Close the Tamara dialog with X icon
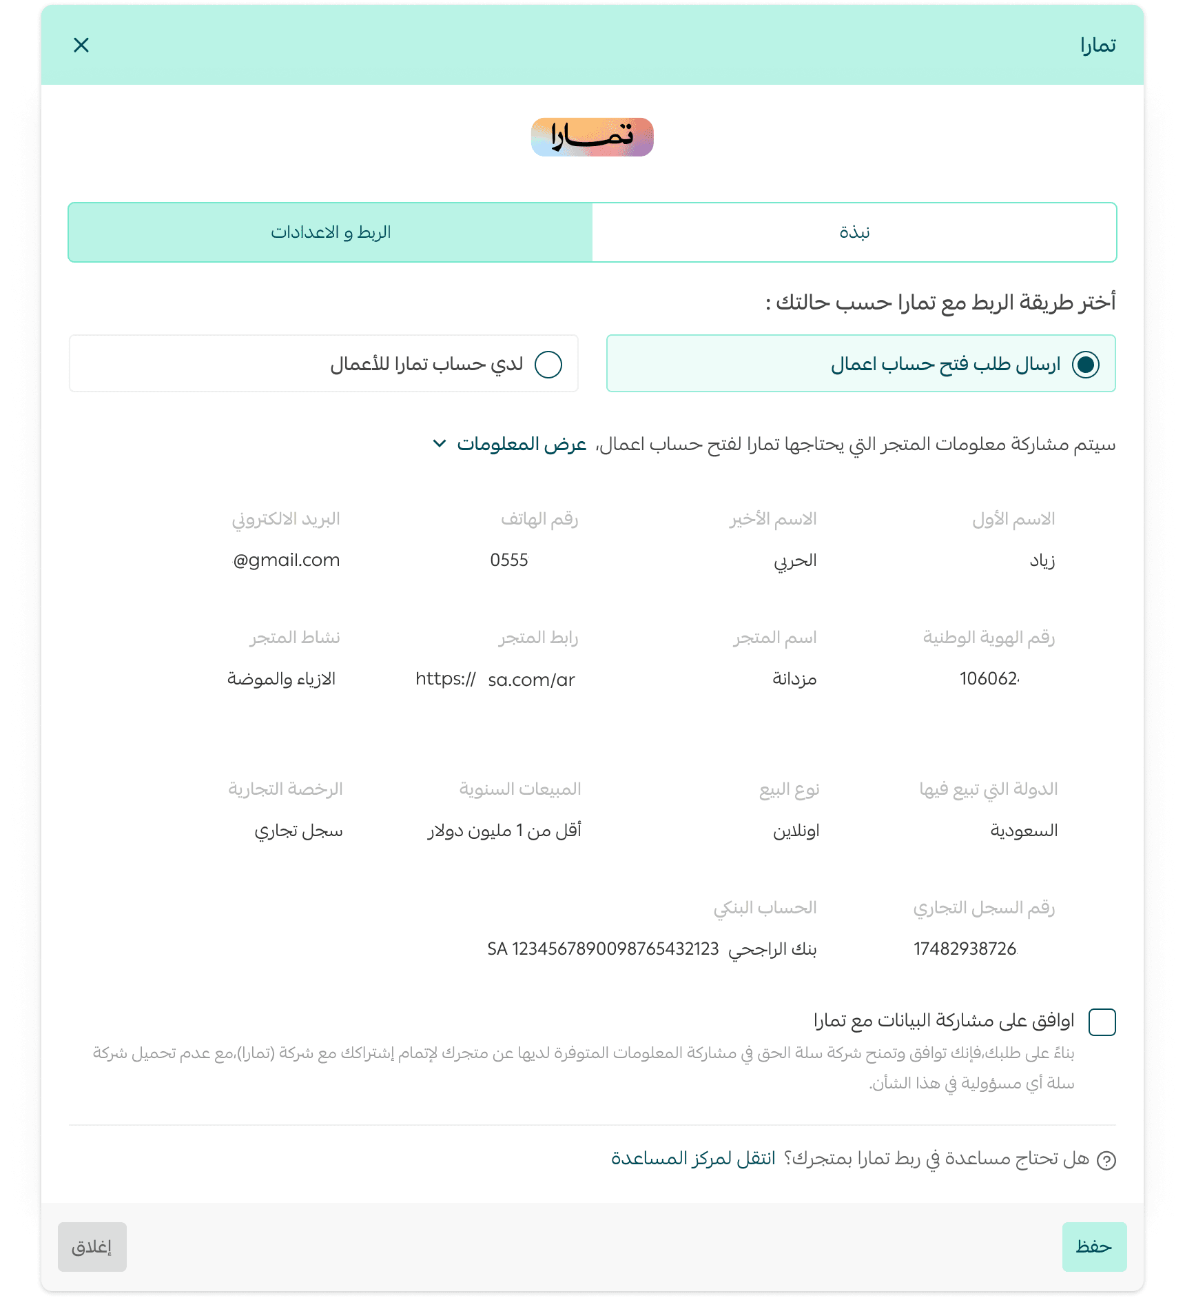The height and width of the screenshot is (1298, 1185). tap(81, 45)
